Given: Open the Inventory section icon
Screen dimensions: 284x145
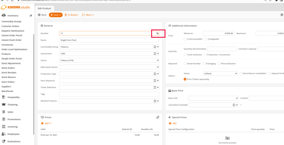Looking at the screenshot, I should (x=4, y=15).
